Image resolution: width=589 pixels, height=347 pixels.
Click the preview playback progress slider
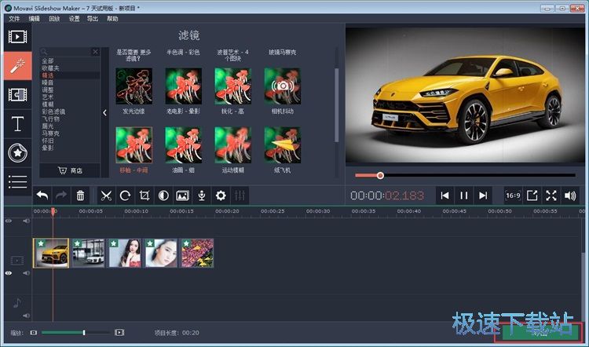tap(465, 175)
